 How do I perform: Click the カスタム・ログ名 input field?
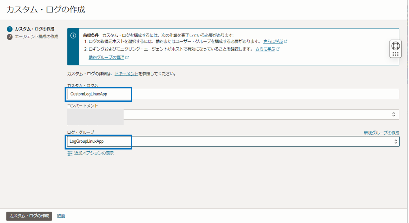tap(233, 94)
